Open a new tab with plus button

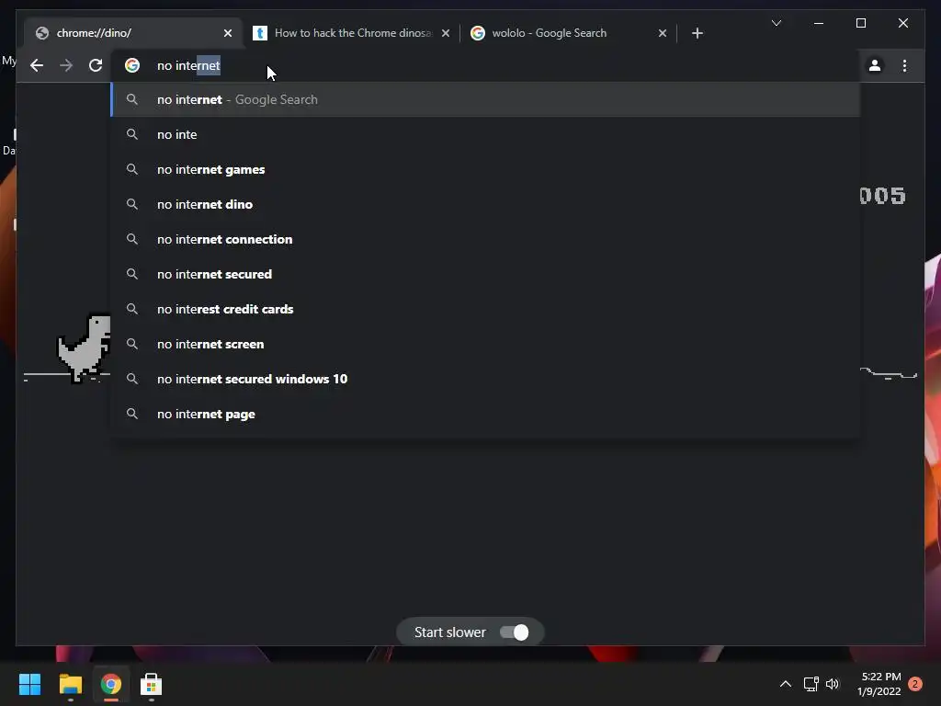(x=697, y=33)
